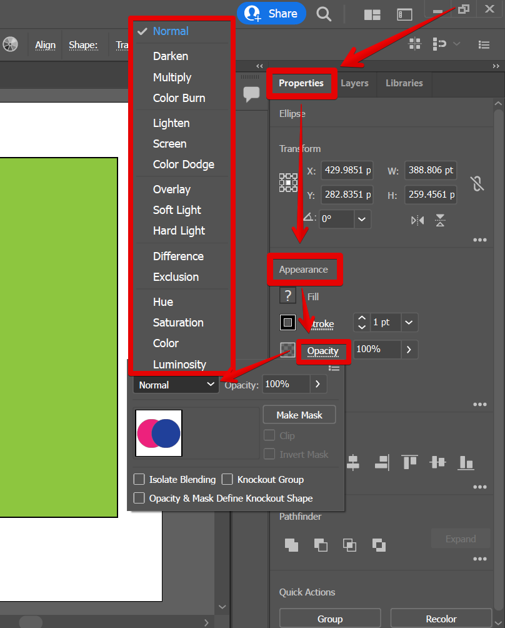505x628 pixels.
Task: Flip the ellipse horizontally
Action: [x=417, y=220]
